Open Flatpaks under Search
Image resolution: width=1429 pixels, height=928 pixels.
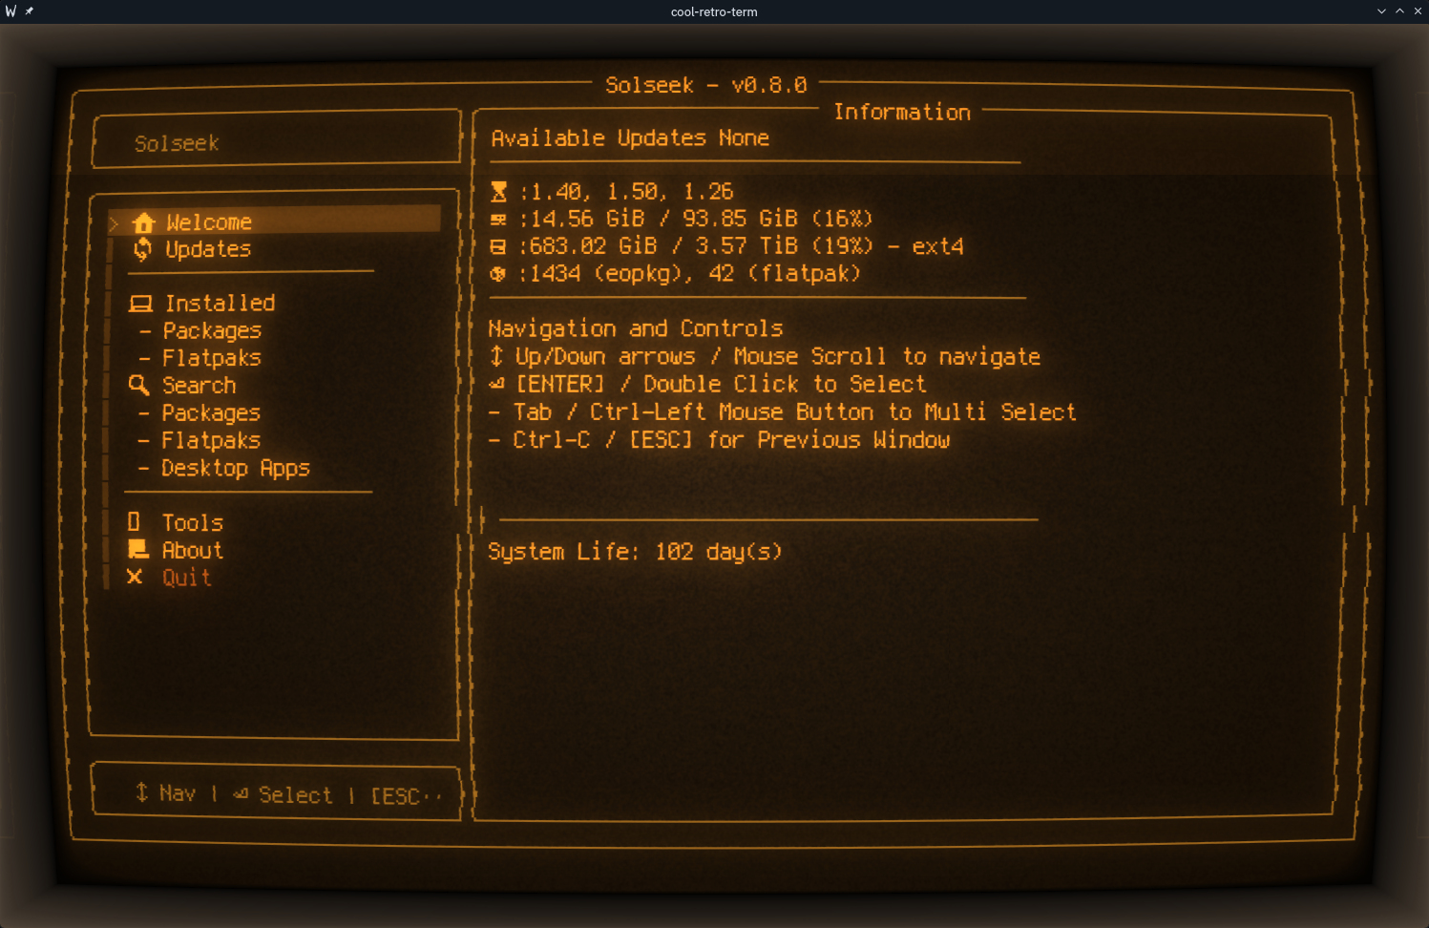pos(210,440)
